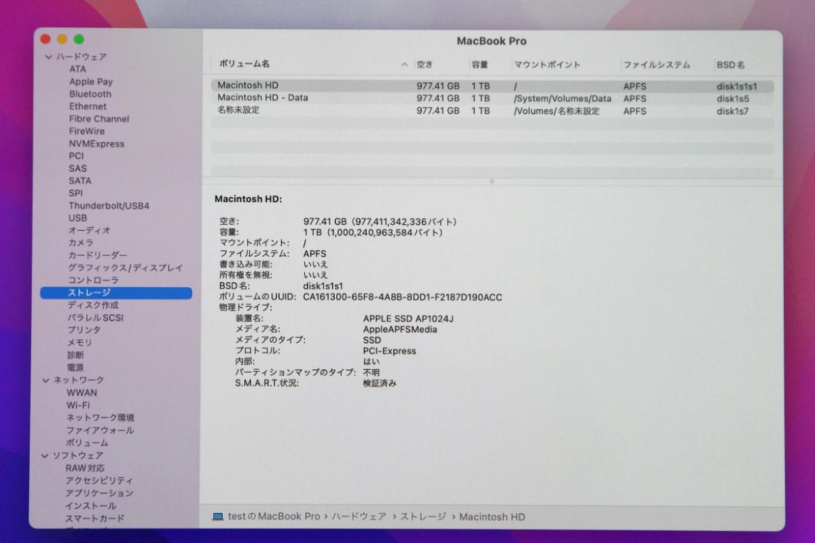This screenshot has width=815, height=543.
Task: Sort by ボリューム名 column header
Action: click(x=244, y=64)
